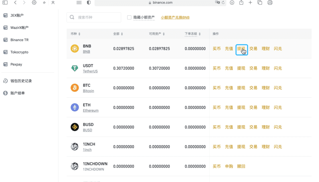Click 提现 withdraw in the BNB row
This screenshot has width=319, height=182.
coord(241,49)
